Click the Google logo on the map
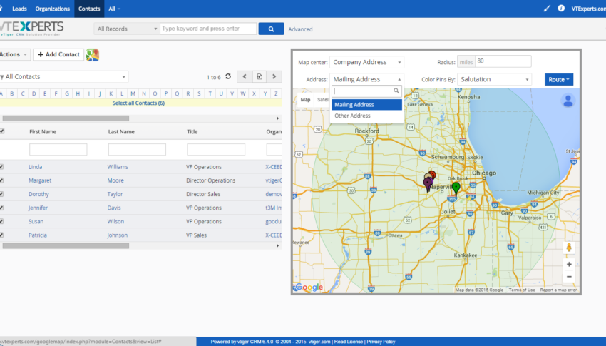The image size is (606, 346). coord(309,288)
